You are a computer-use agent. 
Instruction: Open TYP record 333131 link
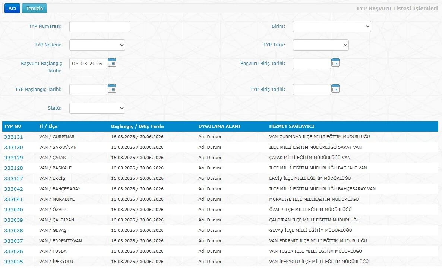[13, 137]
